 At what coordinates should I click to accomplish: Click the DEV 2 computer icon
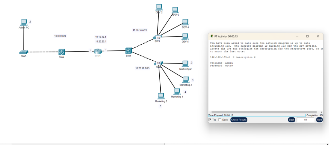[159, 7]
